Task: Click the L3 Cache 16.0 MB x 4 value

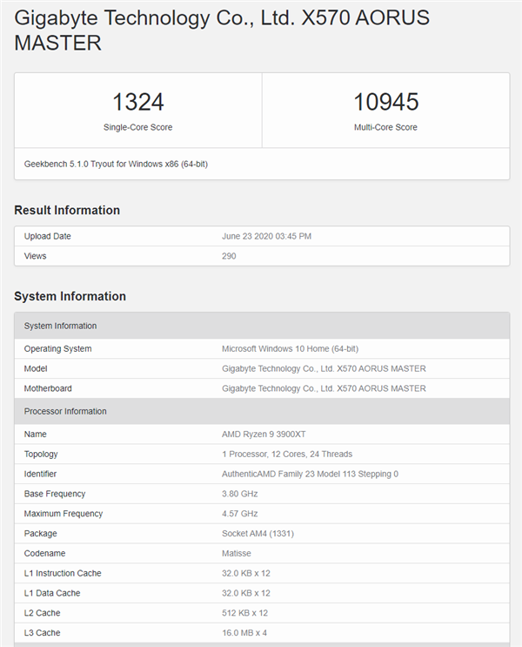Action: 245,633
